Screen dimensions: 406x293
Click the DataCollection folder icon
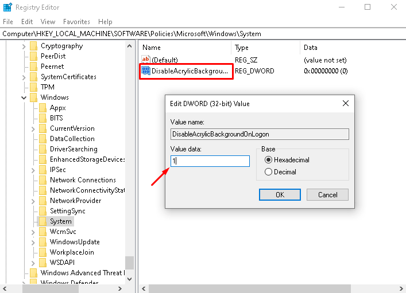[42, 139]
